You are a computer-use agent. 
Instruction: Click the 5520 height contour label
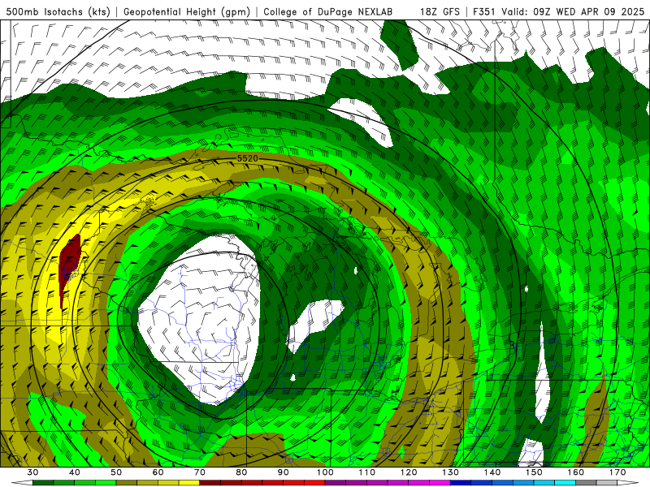tap(248, 158)
